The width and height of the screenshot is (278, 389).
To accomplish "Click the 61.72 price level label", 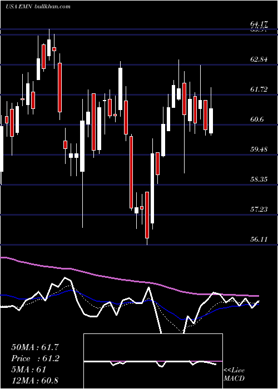I will (259, 89).
